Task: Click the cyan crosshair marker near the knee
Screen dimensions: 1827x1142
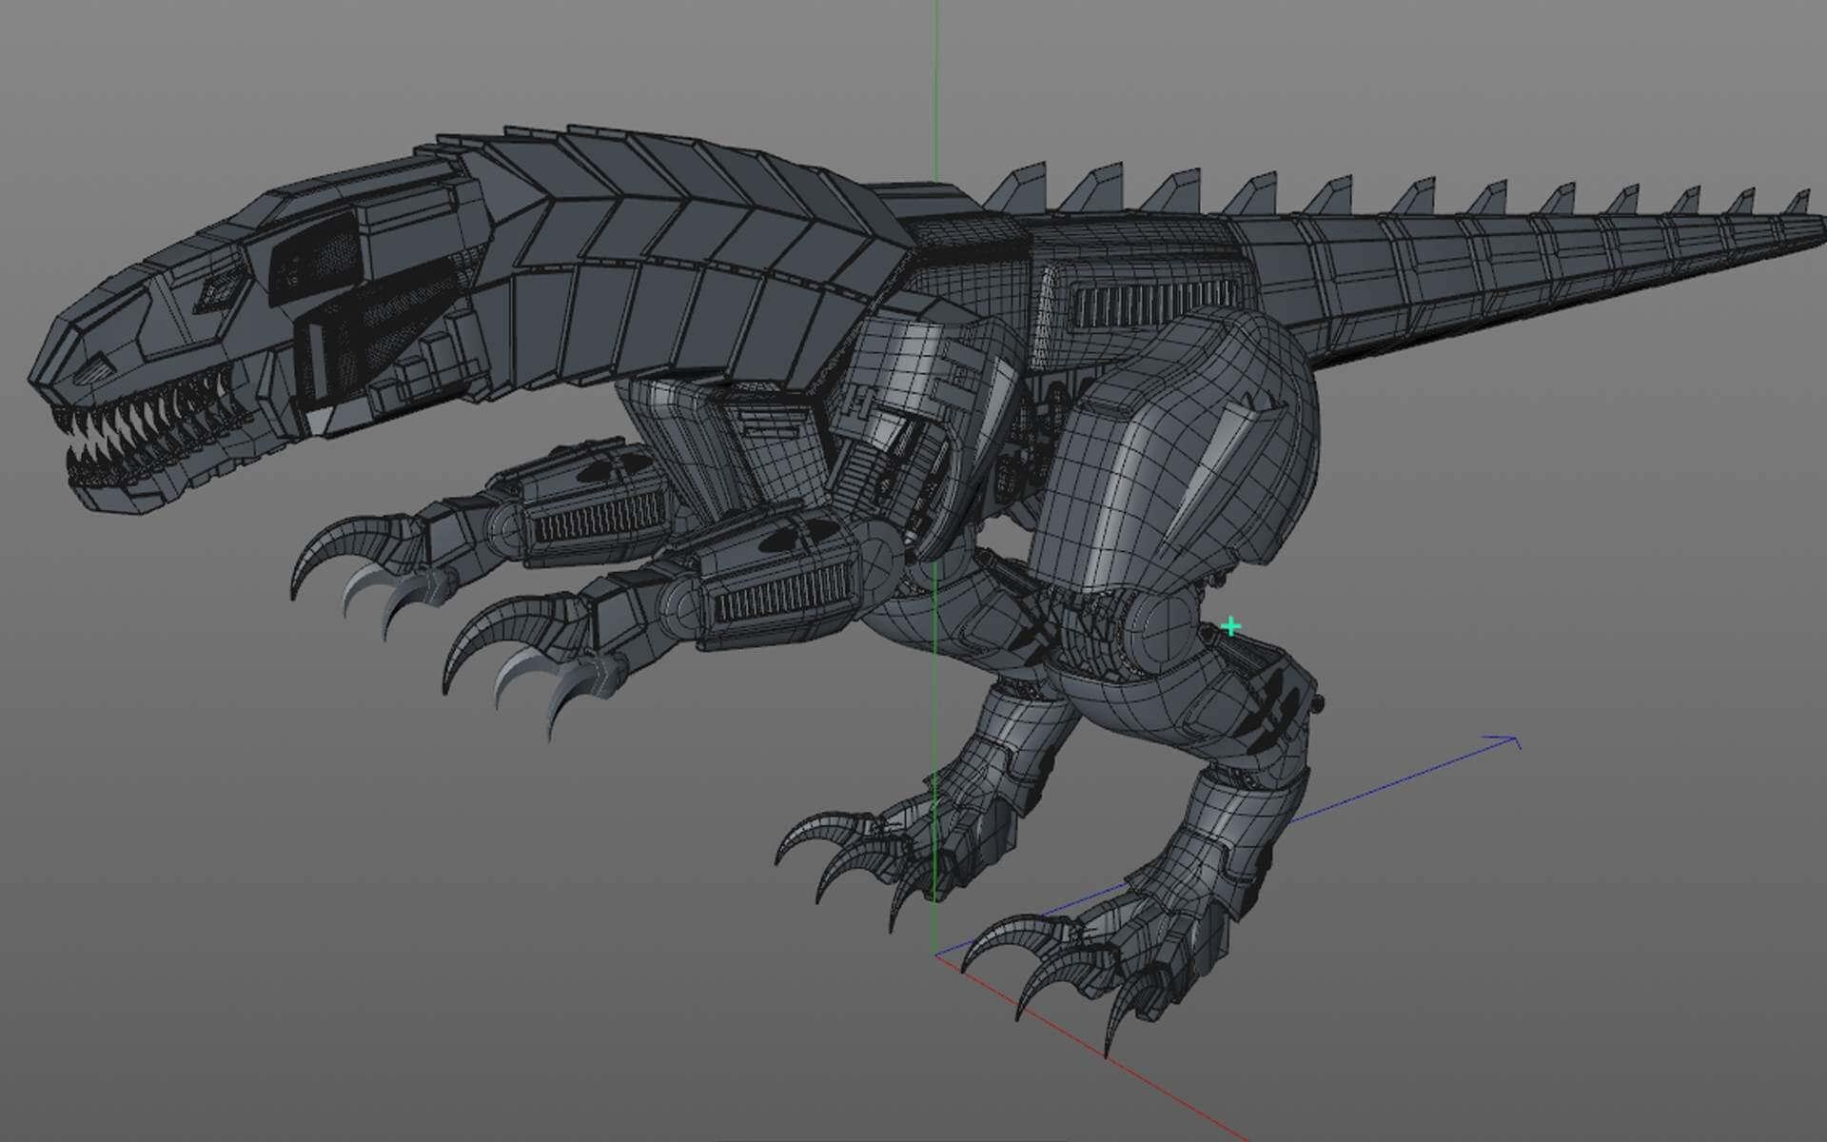Action: 1231,626
